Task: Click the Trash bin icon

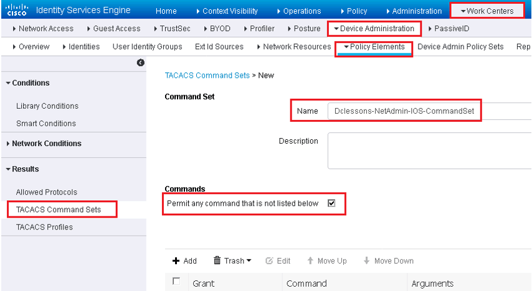Action: coord(217,260)
